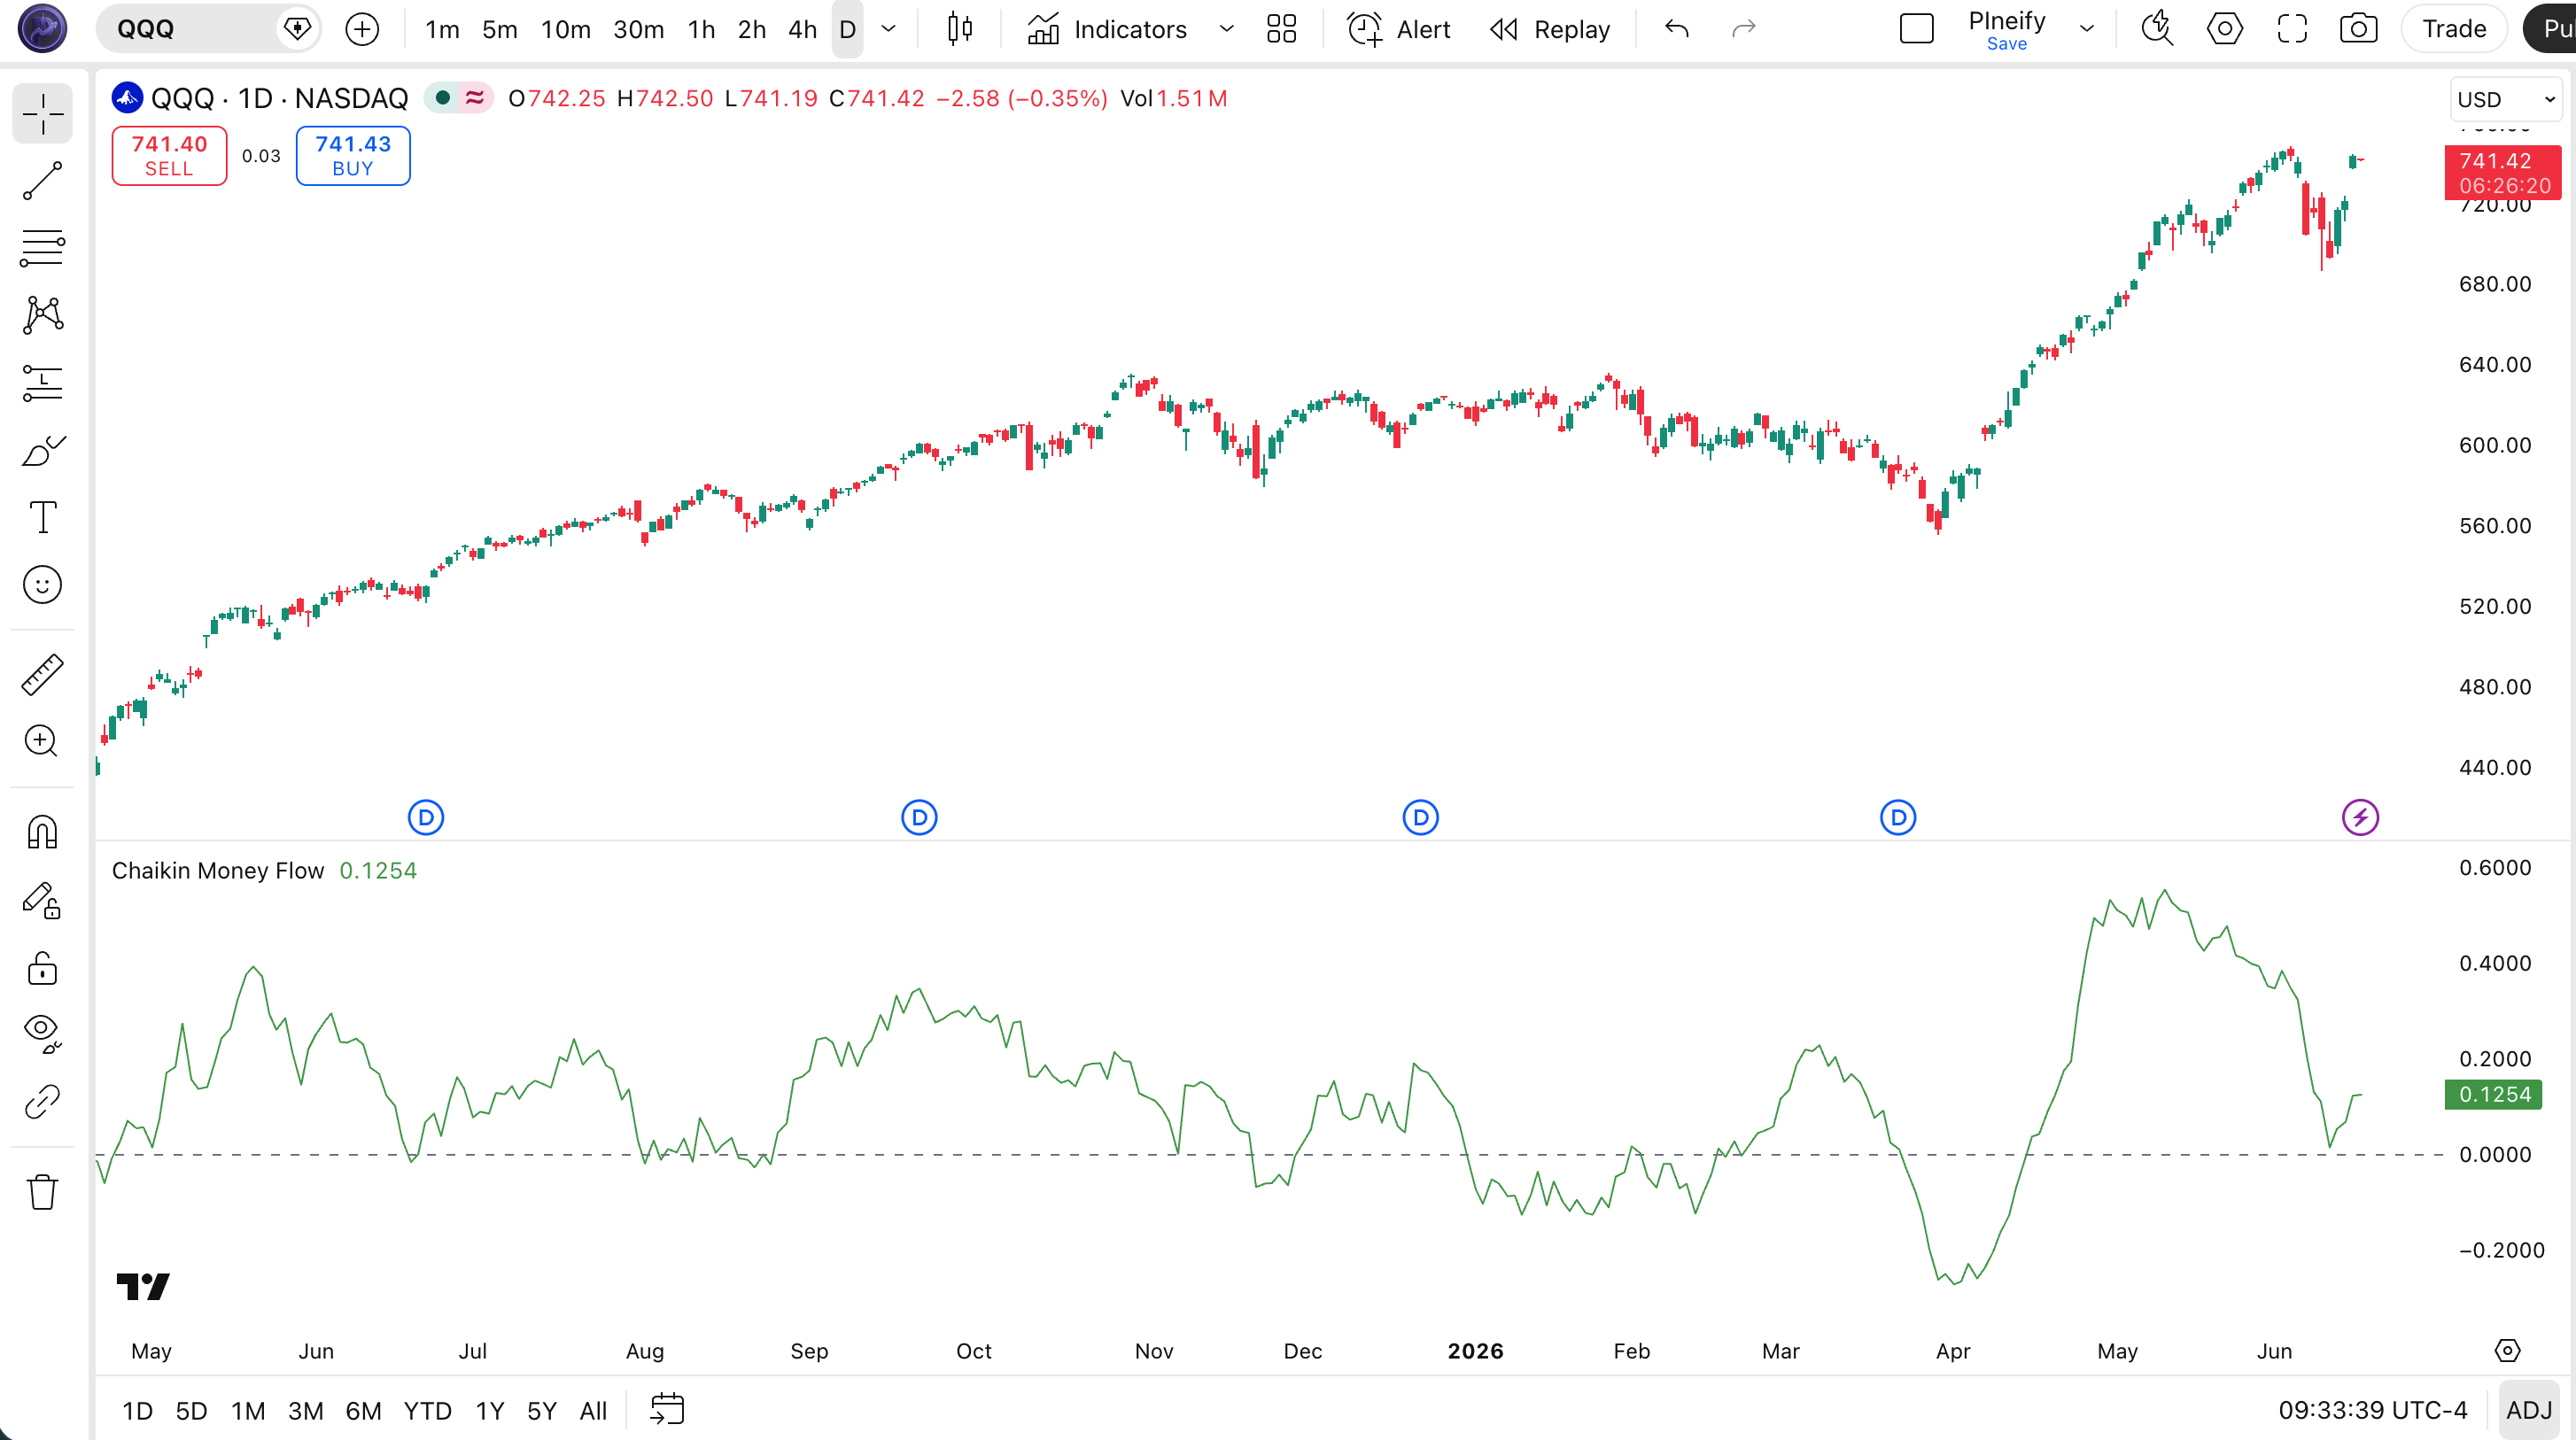Take a chart snapshot with camera

click(2358, 29)
